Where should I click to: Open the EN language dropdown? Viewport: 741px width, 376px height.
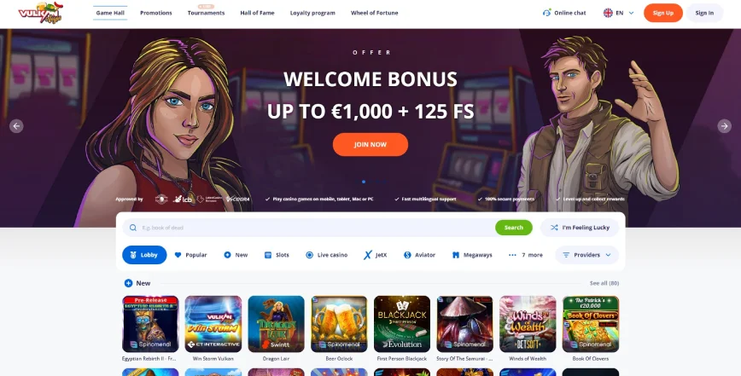tap(619, 13)
